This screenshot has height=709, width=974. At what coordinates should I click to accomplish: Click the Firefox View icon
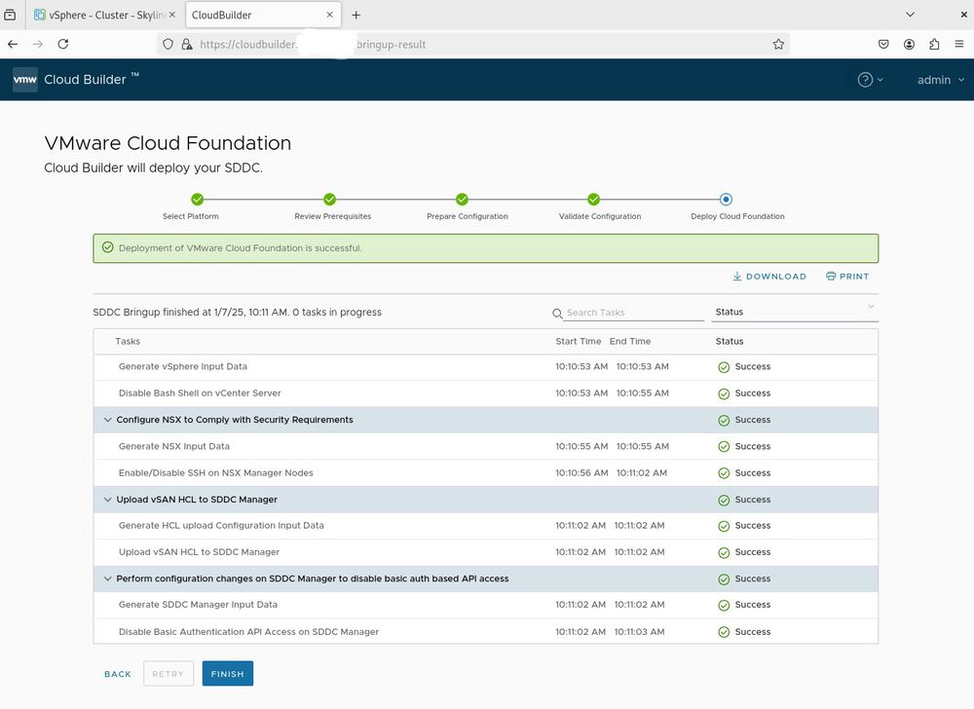pos(10,15)
